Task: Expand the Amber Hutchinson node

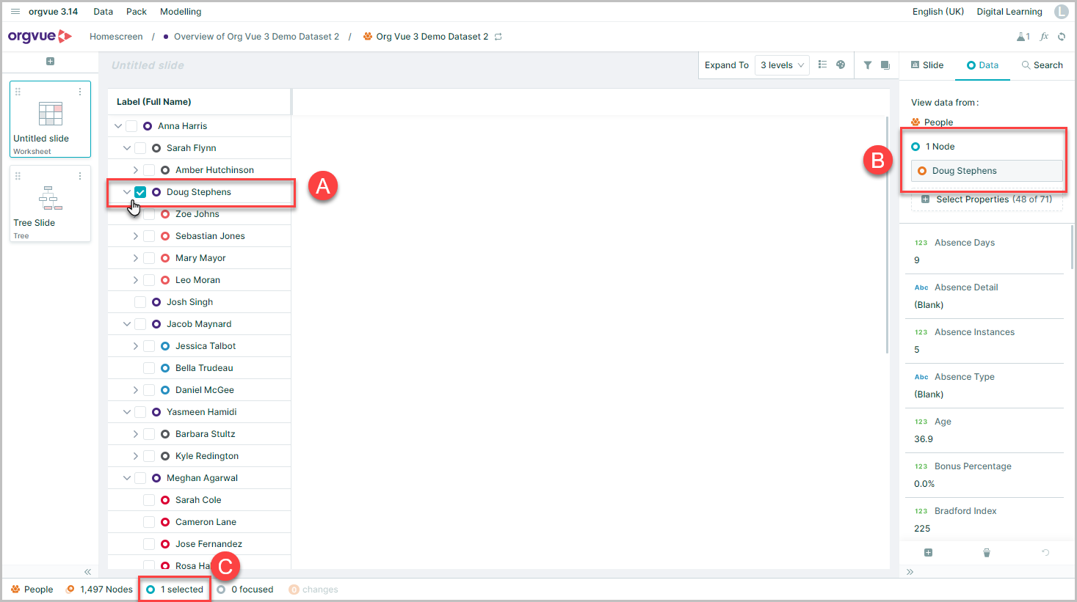Action: 136,170
